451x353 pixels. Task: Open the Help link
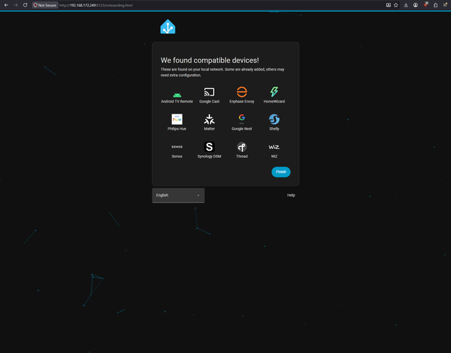(291, 195)
